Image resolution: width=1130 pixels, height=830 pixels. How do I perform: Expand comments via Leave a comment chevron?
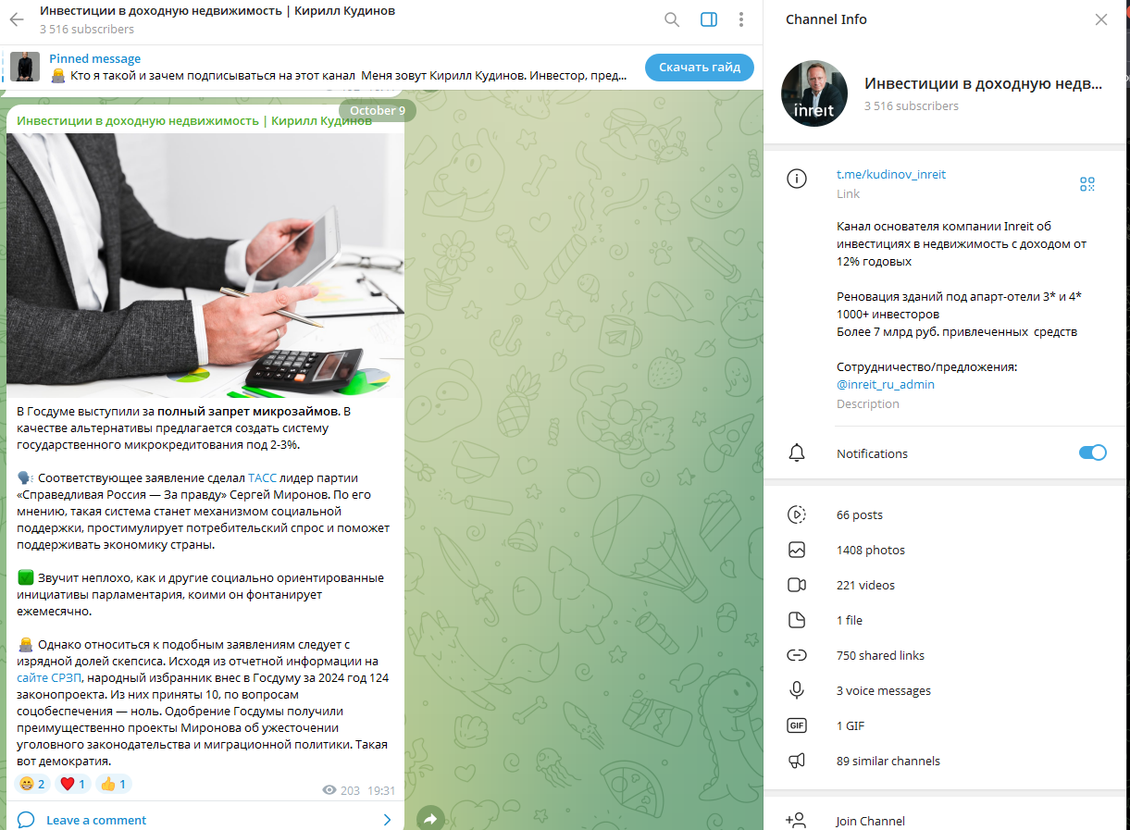tap(387, 820)
